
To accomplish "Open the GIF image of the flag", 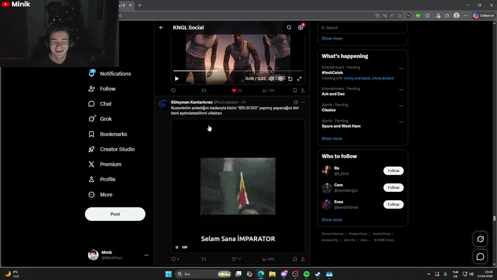I will 238,186.
